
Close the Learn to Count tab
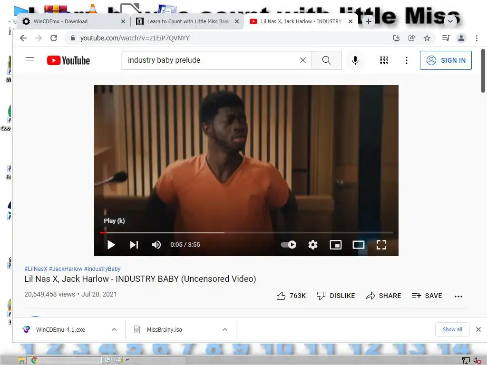click(237, 21)
